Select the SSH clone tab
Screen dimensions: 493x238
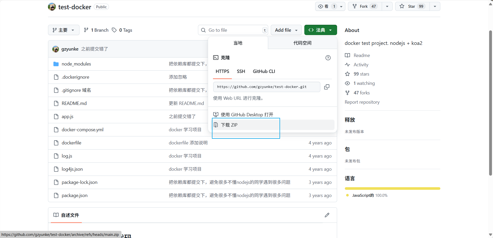click(241, 71)
